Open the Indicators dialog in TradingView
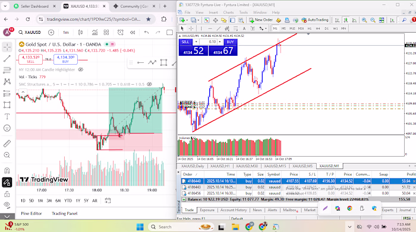416x232 pixels. tap(94, 32)
